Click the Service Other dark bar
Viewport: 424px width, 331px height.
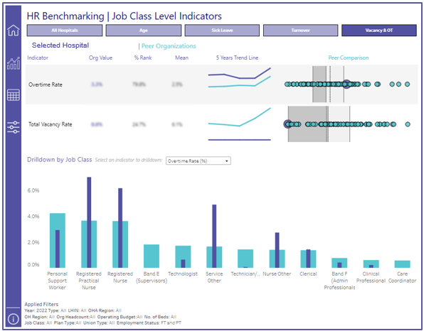point(214,236)
